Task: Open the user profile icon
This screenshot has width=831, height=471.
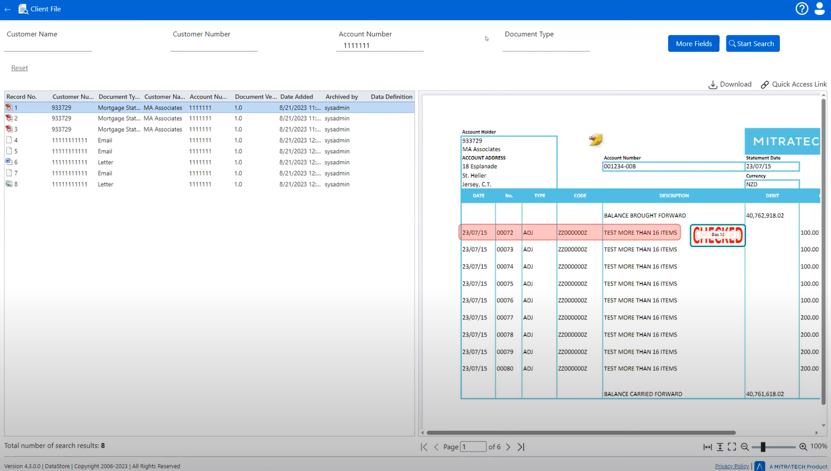Action: 819,8
